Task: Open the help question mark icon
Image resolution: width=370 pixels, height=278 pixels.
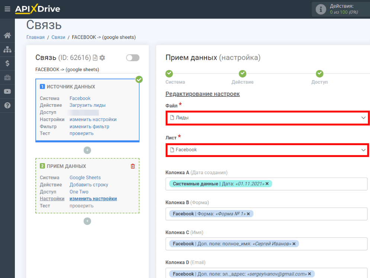Action: coord(7,105)
